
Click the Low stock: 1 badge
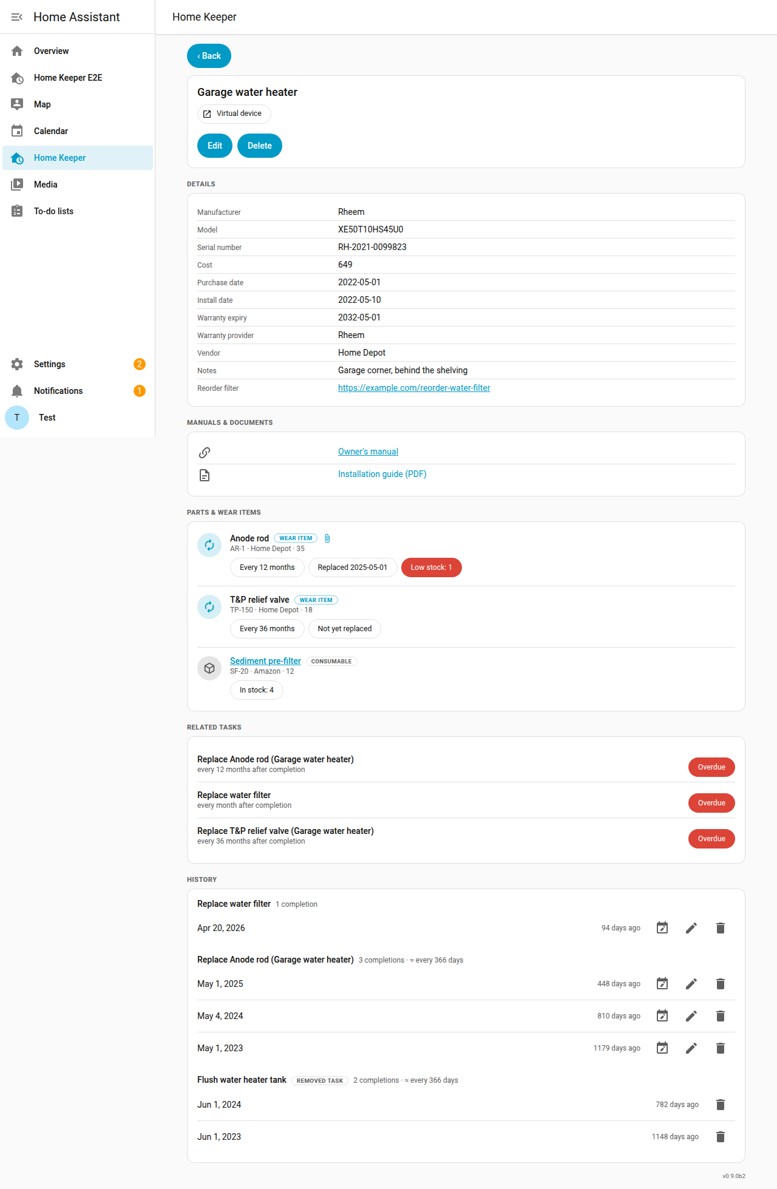[431, 567]
